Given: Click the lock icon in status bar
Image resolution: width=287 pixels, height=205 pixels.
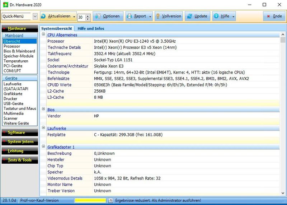Looking at the screenshot, I should (111, 200).
